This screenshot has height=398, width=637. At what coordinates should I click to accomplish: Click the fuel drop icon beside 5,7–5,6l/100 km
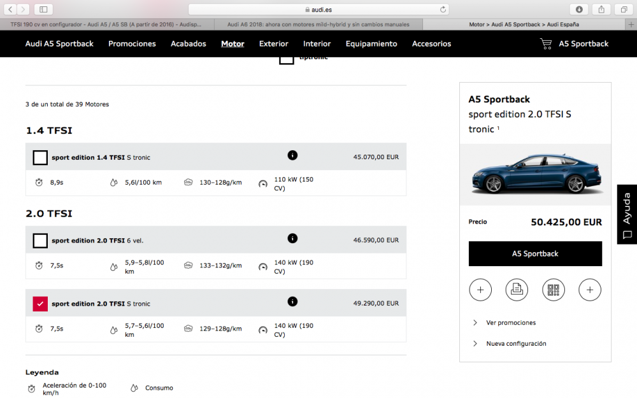[114, 330]
